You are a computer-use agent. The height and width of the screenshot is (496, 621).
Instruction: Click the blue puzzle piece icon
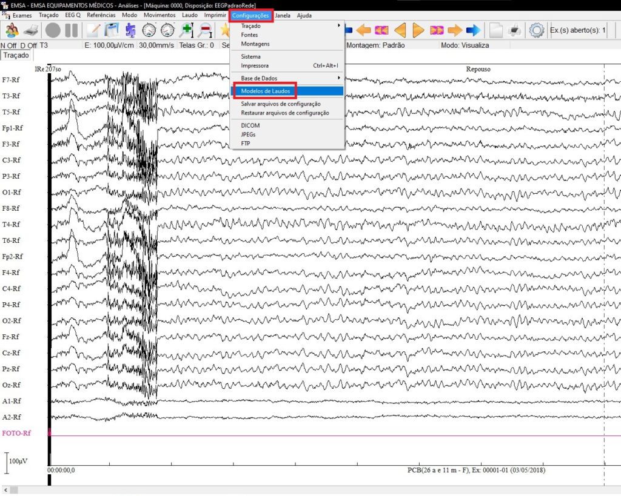pos(130,30)
